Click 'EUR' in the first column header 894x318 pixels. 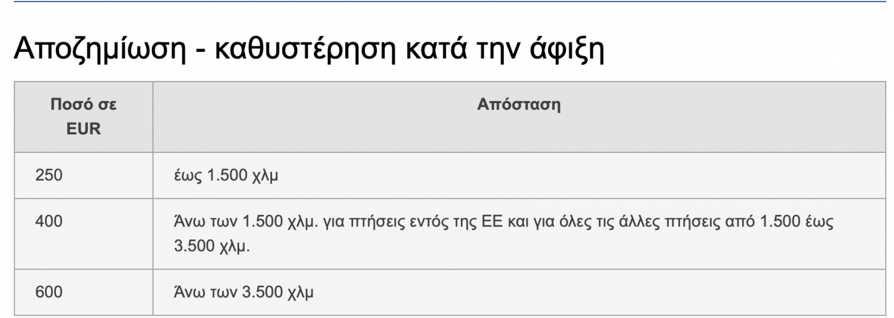tap(83, 129)
